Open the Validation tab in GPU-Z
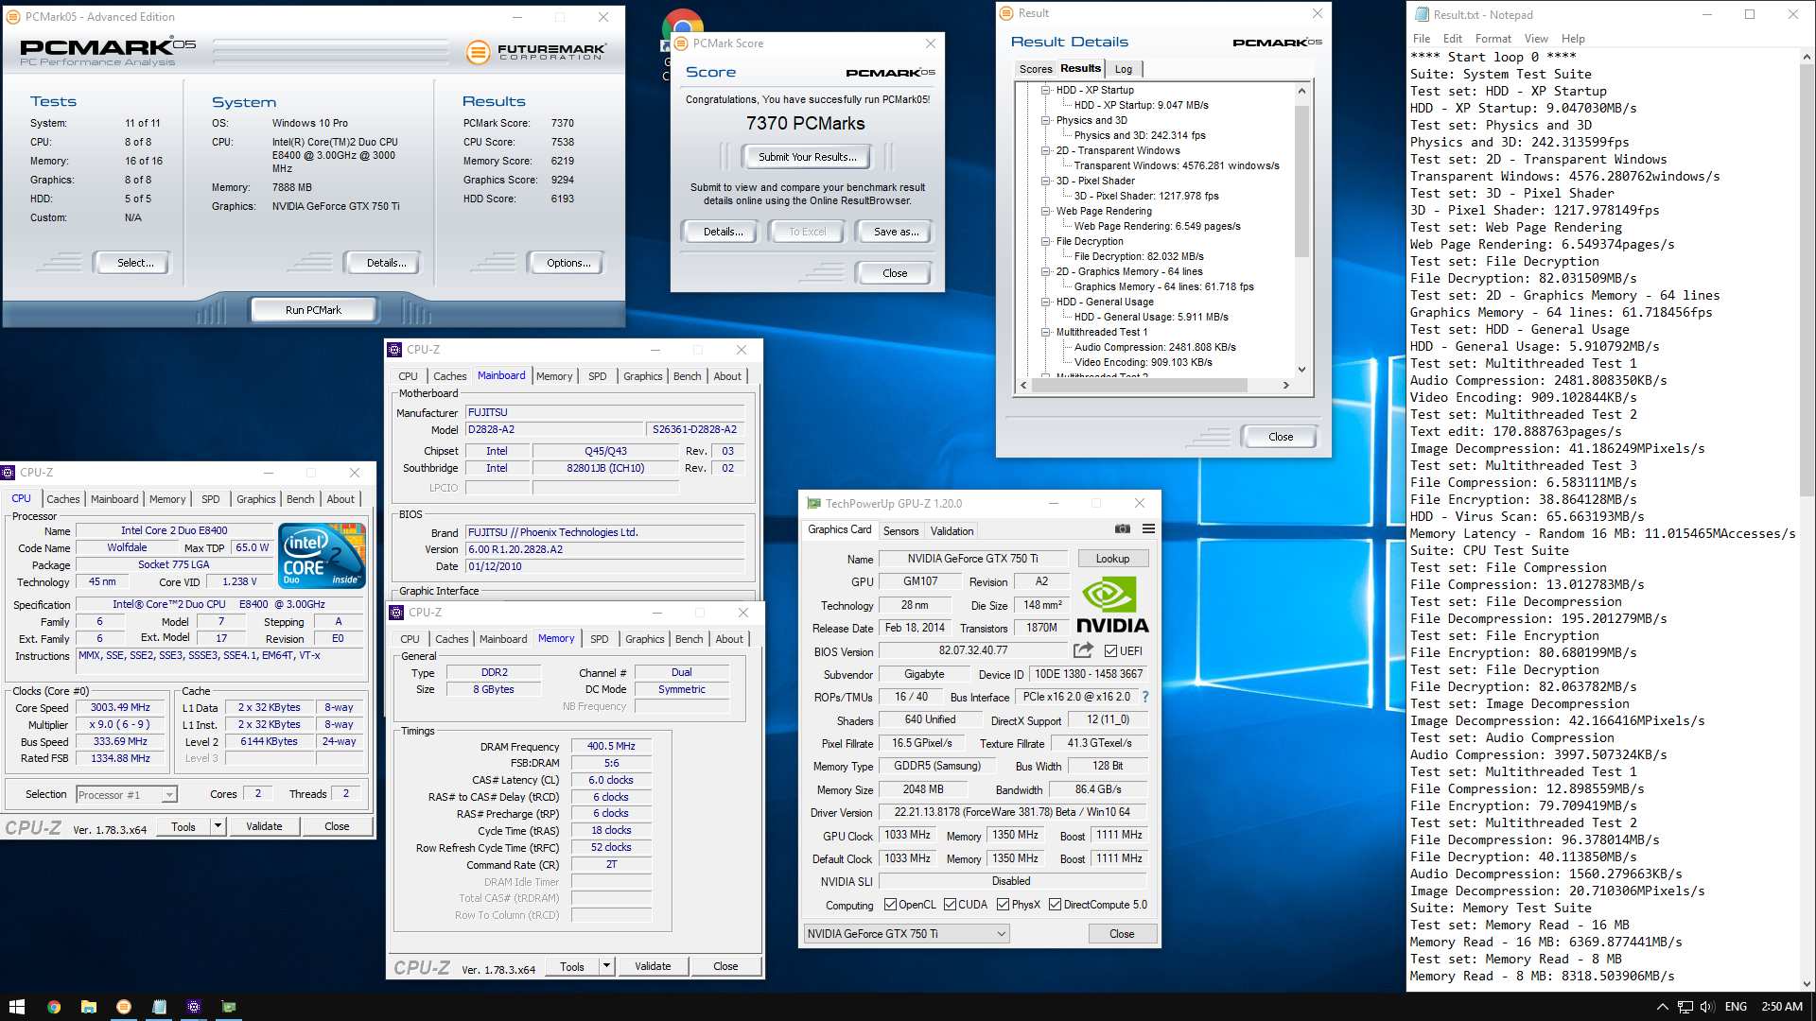1816x1021 pixels. (x=952, y=531)
